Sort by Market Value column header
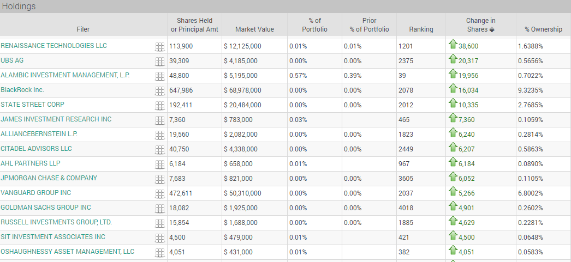 [x=254, y=29]
